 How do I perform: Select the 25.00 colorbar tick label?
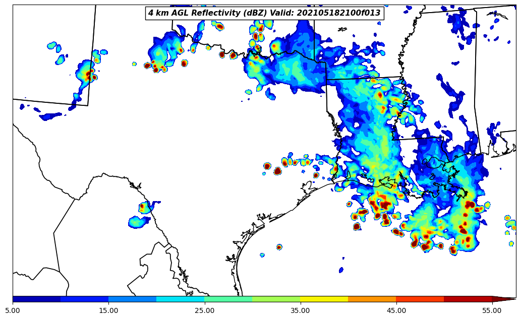point(204,310)
